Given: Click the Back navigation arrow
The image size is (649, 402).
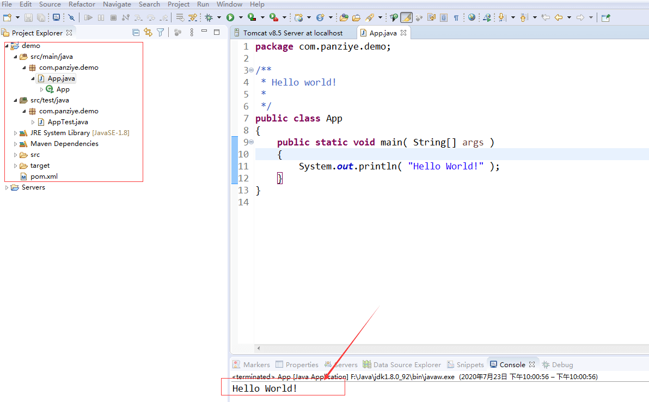Looking at the screenshot, I should [559, 17].
